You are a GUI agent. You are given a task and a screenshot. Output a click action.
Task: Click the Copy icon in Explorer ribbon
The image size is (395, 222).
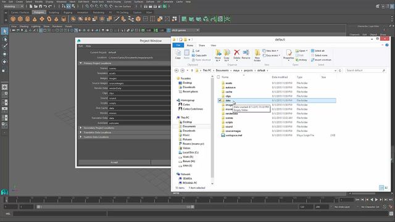click(x=178, y=52)
